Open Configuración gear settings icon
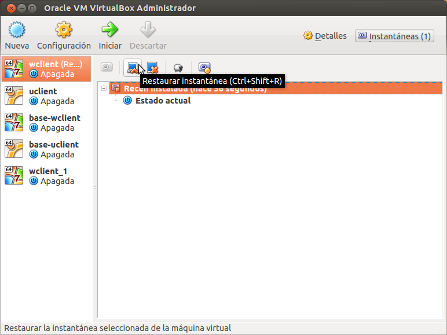This screenshot has height=335, width=447. [64, 30]
